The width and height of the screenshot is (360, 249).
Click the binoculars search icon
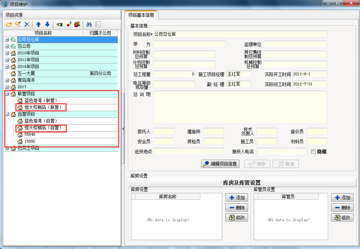[x=89, y=24]
